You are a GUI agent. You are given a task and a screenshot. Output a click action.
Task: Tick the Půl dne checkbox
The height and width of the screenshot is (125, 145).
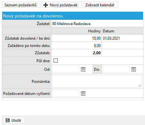point(56,61)
